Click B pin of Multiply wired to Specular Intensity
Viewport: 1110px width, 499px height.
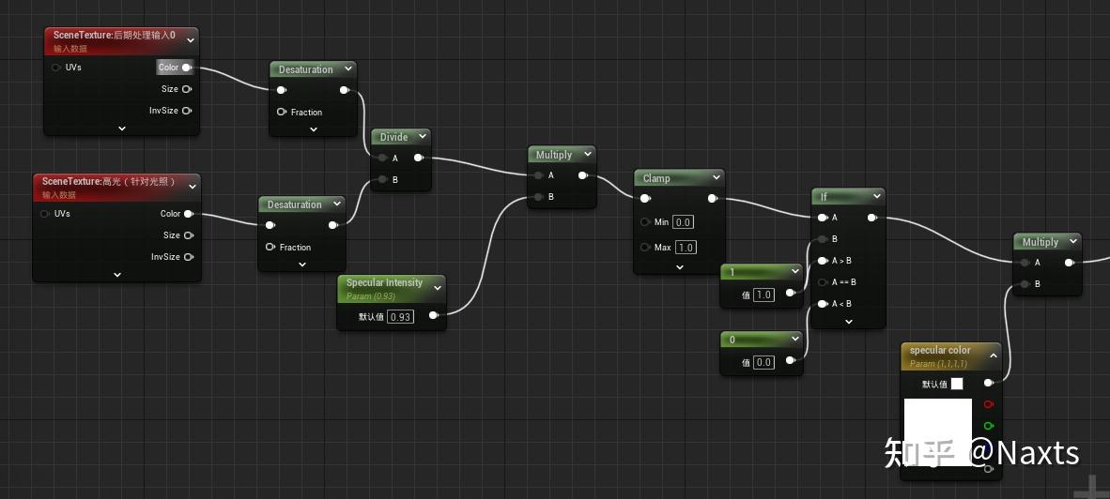(539, 197)
